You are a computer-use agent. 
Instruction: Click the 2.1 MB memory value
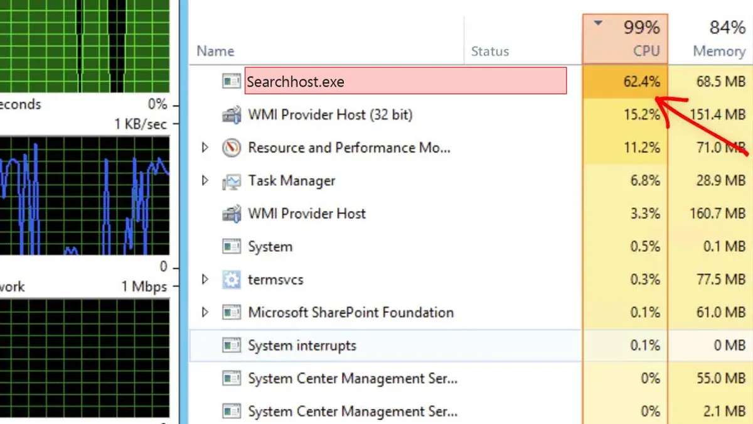coord(724,411)
